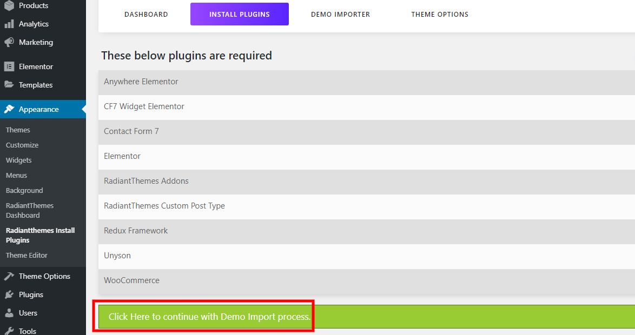Viewport: 635px width, 335px height.
Task: Open Theme Editor submenu item
Action: pyautogui.click(x=27, y=255)
